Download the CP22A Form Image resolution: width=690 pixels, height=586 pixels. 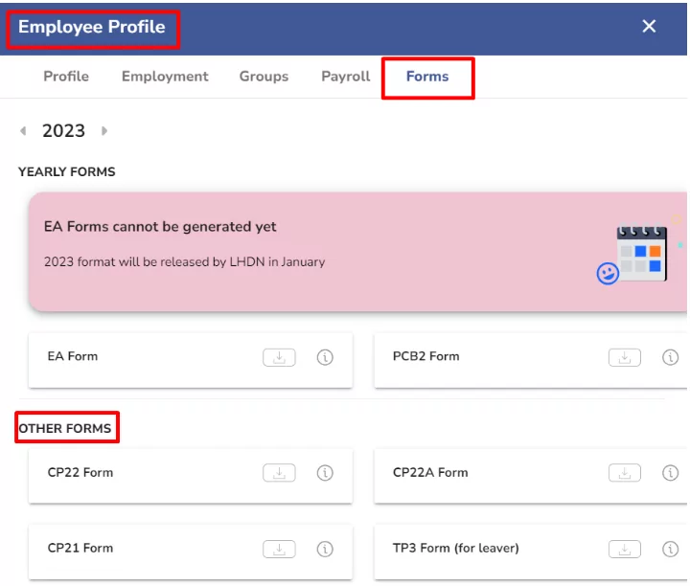point(625,473)
